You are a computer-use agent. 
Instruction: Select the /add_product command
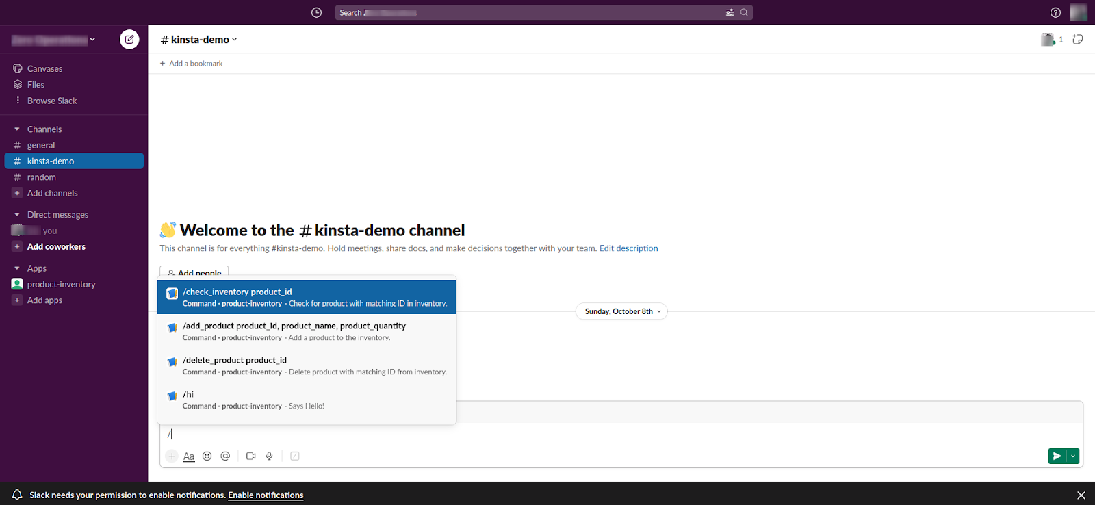(x=307, y=331)
